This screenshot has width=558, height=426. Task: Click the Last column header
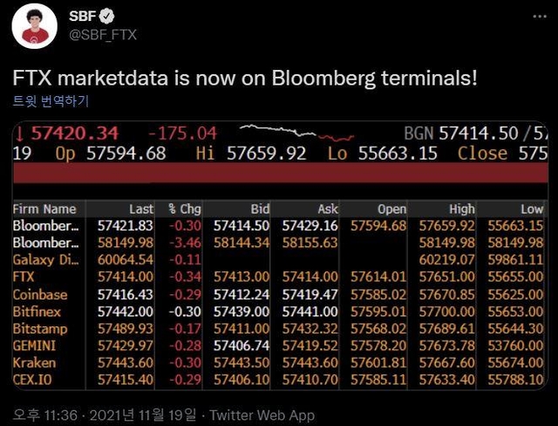tap(141, 210)
